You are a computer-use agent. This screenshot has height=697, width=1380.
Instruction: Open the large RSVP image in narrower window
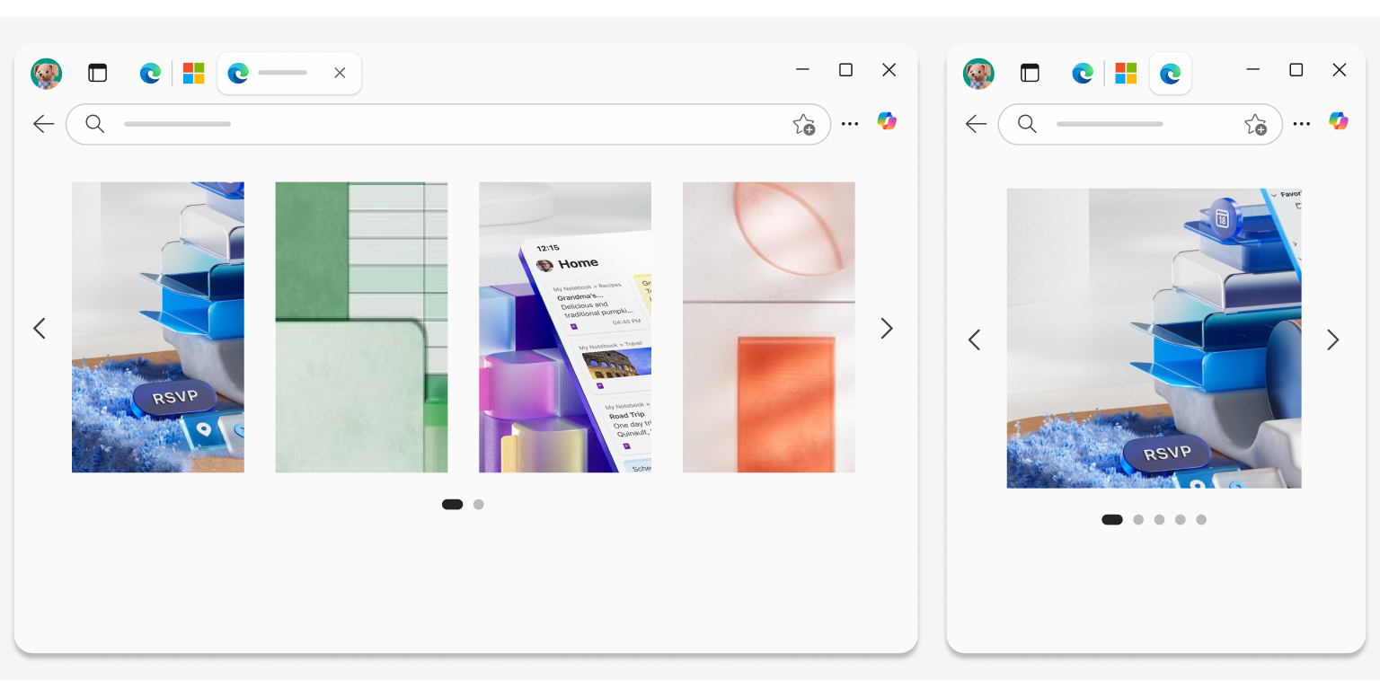[1154, 339]
